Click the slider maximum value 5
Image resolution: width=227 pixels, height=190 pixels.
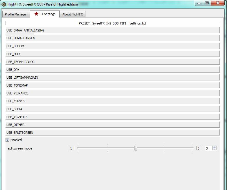click(x=199, y=148)
